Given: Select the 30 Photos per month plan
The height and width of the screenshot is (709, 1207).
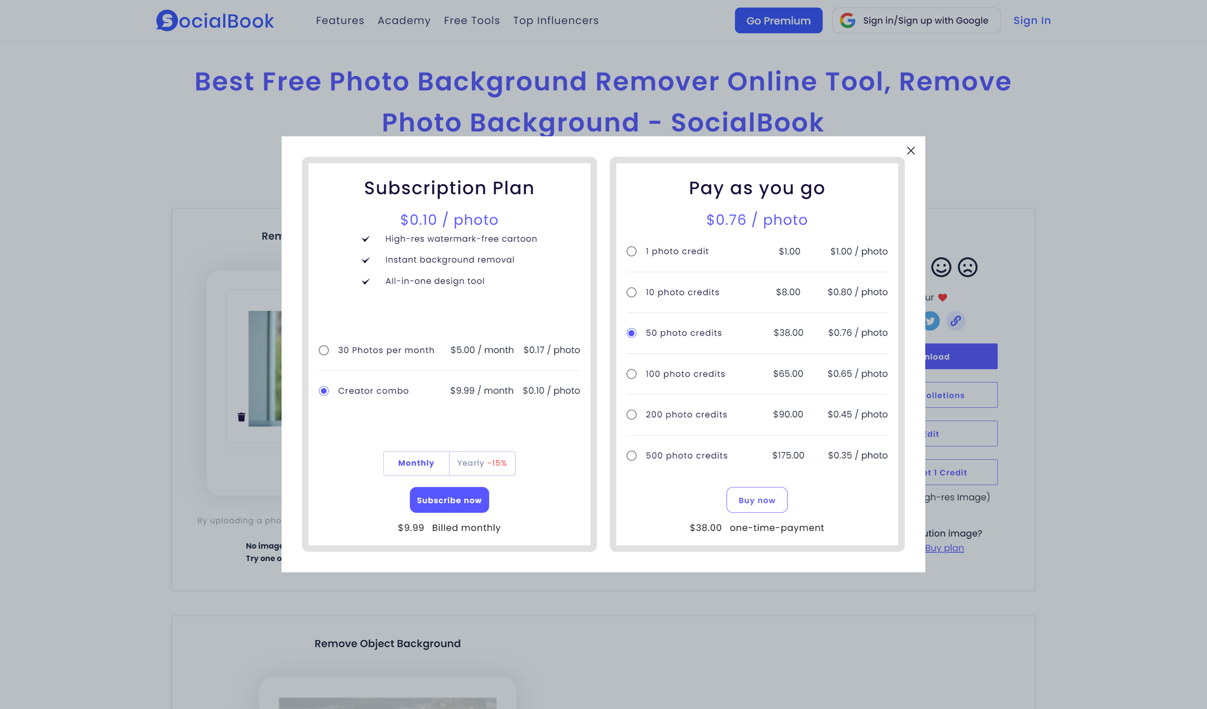Looking at the screenshot, I should pos(324,350).
